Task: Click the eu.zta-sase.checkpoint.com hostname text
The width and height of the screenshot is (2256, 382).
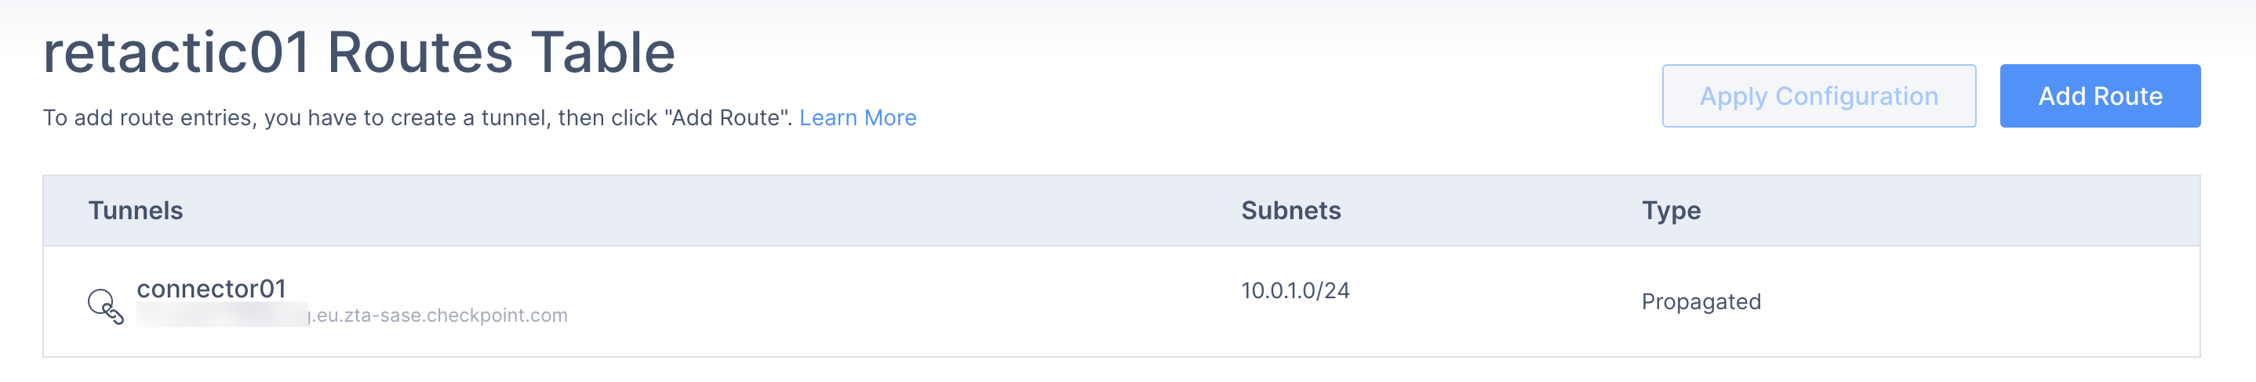Action: (x=441, y=315)
